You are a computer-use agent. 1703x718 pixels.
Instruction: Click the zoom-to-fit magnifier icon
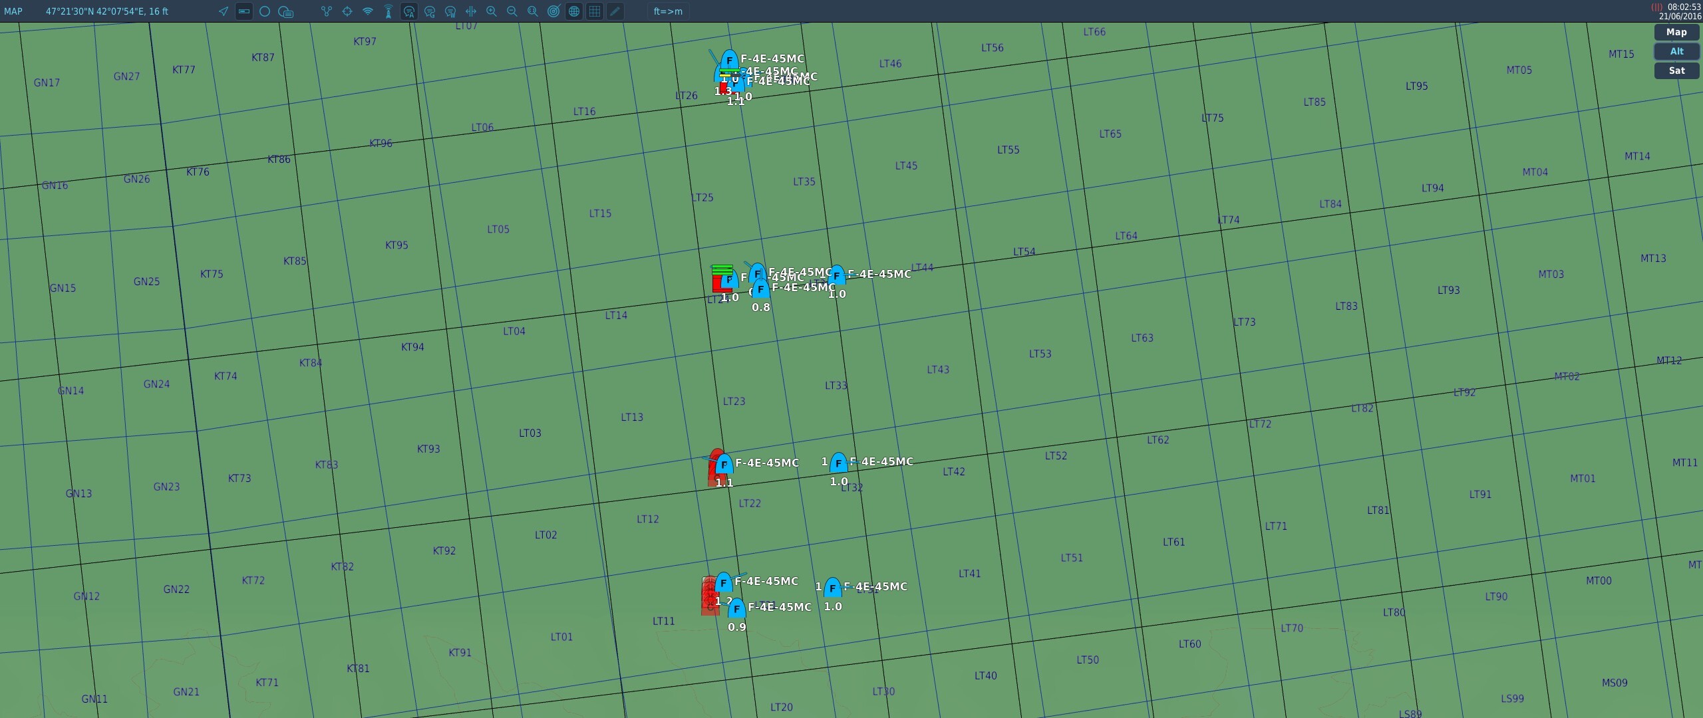tap(533, 11)
